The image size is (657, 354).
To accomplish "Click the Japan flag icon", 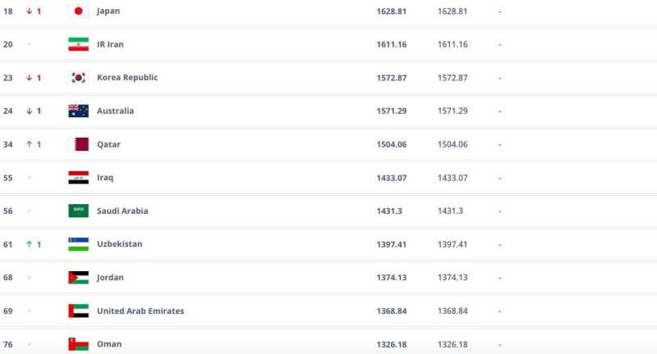I will [x=78, y=11].
